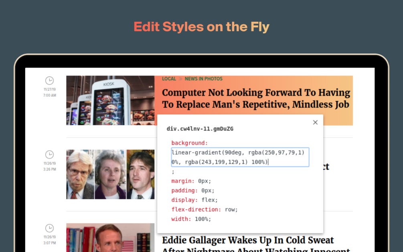Click the 11/26/19 3:26 PM timestamp
Image resolution: width=403 pixels, height=252 pixels.
click(50, 167)
